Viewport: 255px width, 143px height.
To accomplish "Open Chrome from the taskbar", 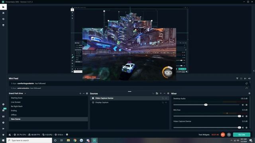I will point(75,140).
